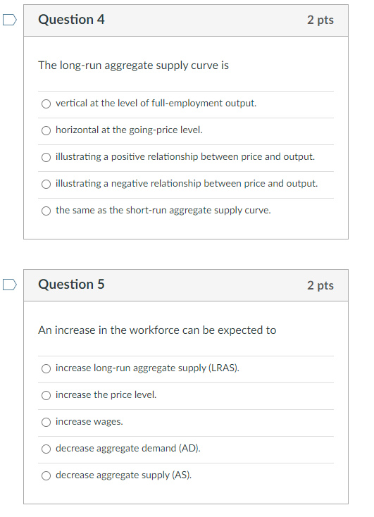The image size is (374, 517).
Task: Choose the 'increase the price level' option
Action: [x=46, y=395]
